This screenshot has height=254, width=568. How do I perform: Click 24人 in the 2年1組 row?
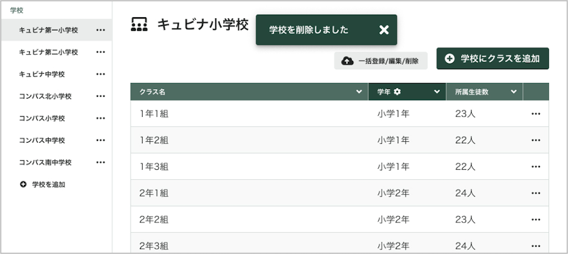pos(465,193)
